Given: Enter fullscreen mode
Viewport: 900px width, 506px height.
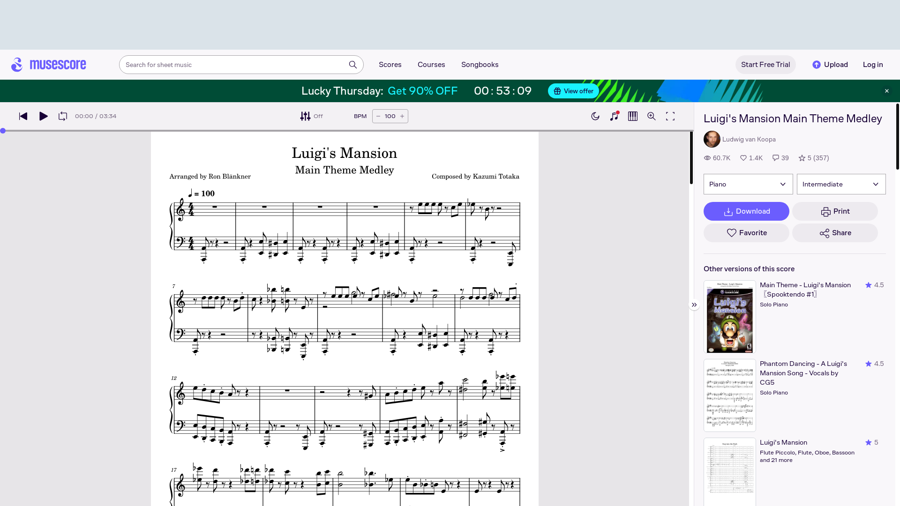Looking at the screenshot, I should point(670,116).
